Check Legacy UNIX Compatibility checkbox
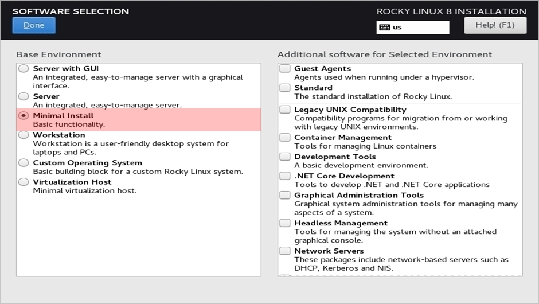 pyautogui.click(x=284, y=110)
